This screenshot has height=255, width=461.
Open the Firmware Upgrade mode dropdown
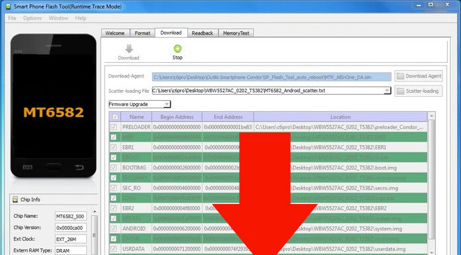(140, 105)
